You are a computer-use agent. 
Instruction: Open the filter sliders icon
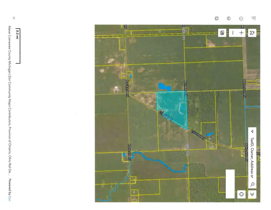(x=254, y=18)
